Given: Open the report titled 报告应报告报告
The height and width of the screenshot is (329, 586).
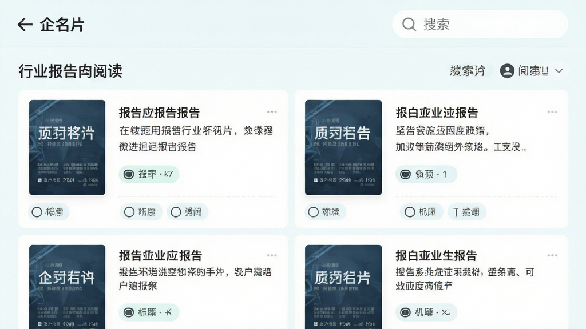Looking at the screenshot, I should point(160,113).
